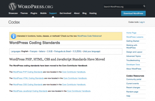The image size is (155, 101).
Task: Open WordPress Lessons sidebar link
Action: click(x=135, y=37)
